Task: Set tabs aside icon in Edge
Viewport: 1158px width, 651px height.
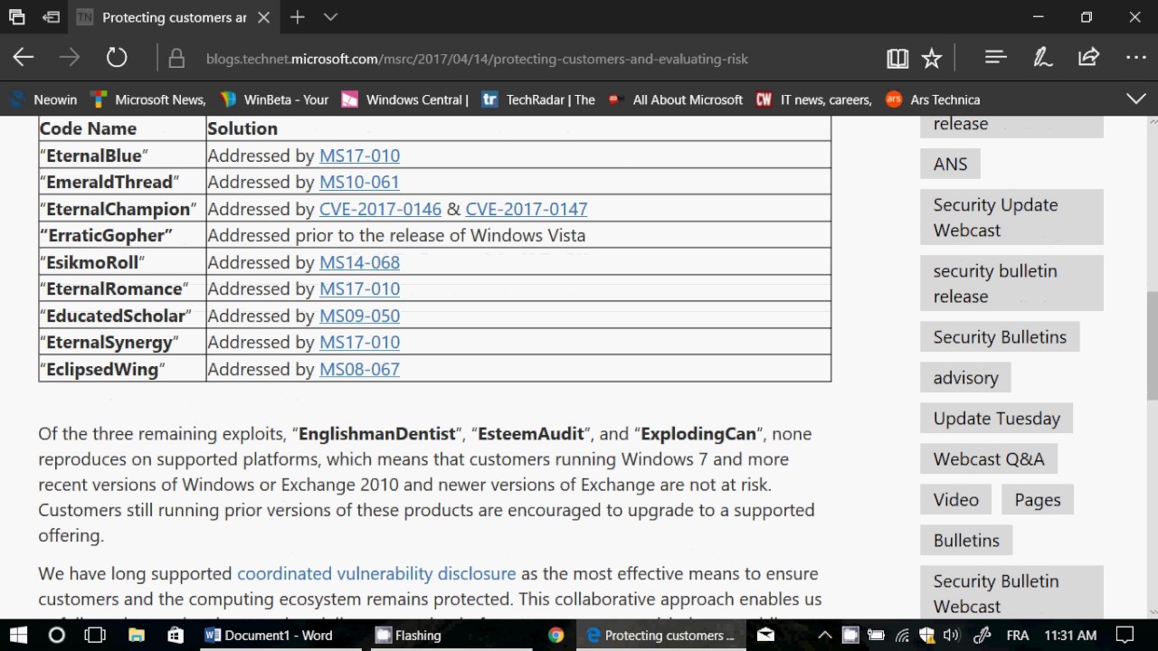Action: (51, 17)
